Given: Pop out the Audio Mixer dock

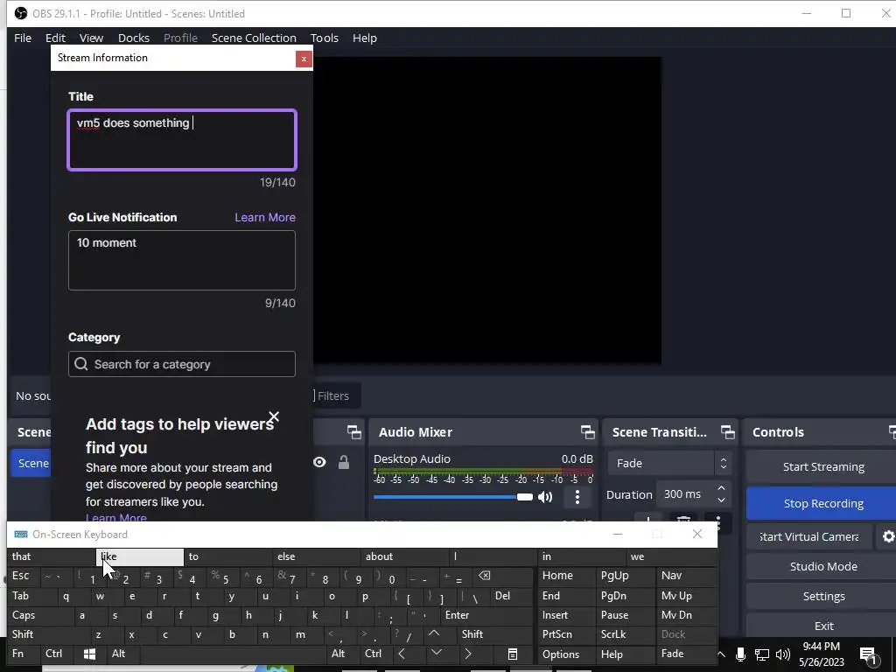Looking at the screenshot, I should (x=587, y=432).
